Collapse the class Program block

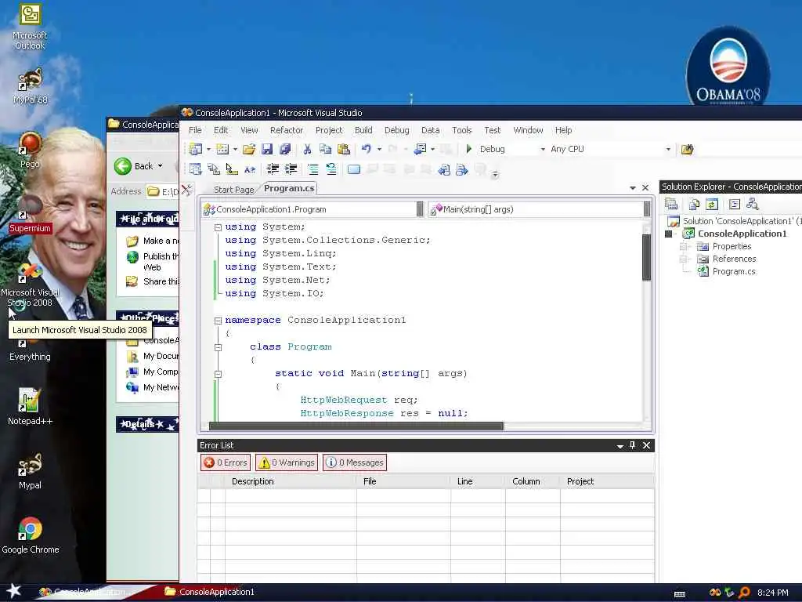(x=218, y=347)
